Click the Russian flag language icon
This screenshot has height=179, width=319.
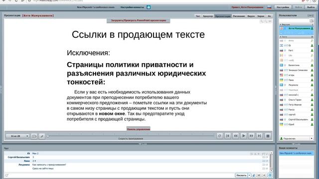(269, 7)
